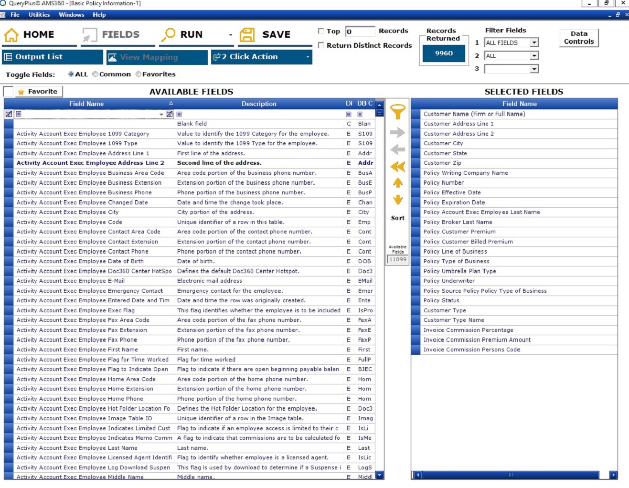Enable the Top records checkbox
Image resolution: width=629 pixels, height=488 pixels.
coord(321,31)
